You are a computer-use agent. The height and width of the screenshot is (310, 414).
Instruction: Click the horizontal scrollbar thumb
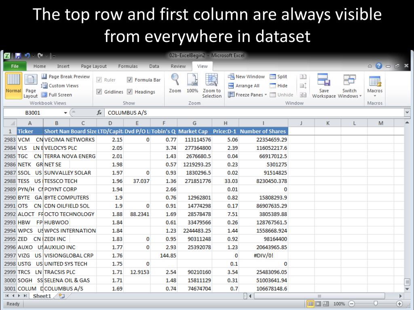coord(319,296)
